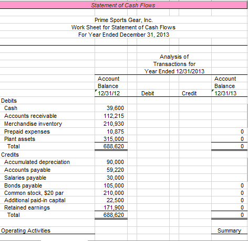This screenshot has height=241, width=248.
Task: Select the Prepaid expenses label
Action: (27, 132)
